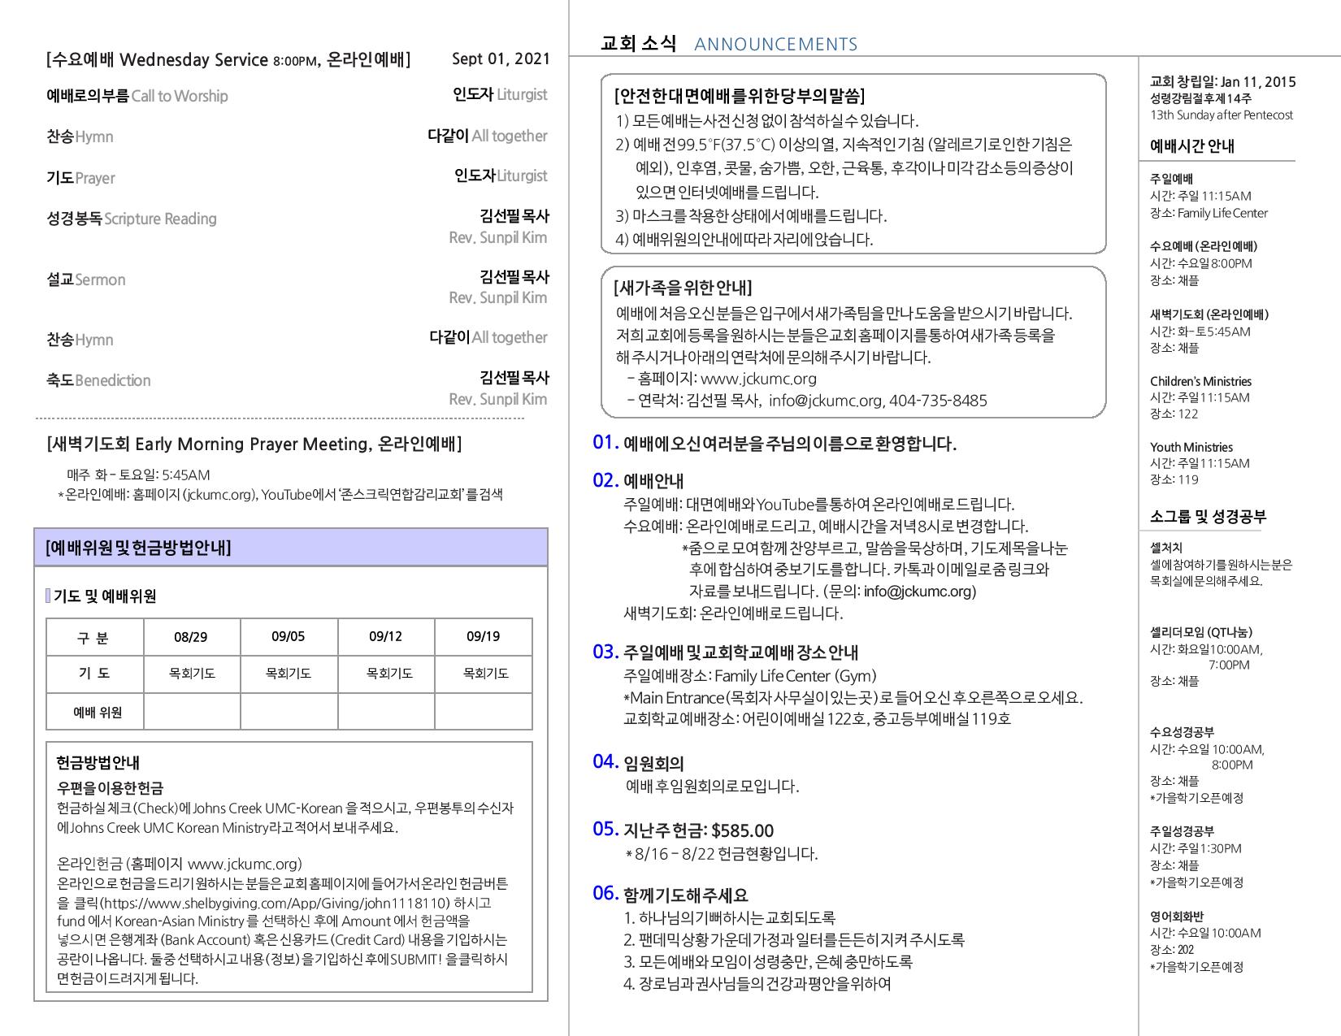Select 목회기도 cell under 08/29
This screenshot has width=1341, height=1036.
192,674
